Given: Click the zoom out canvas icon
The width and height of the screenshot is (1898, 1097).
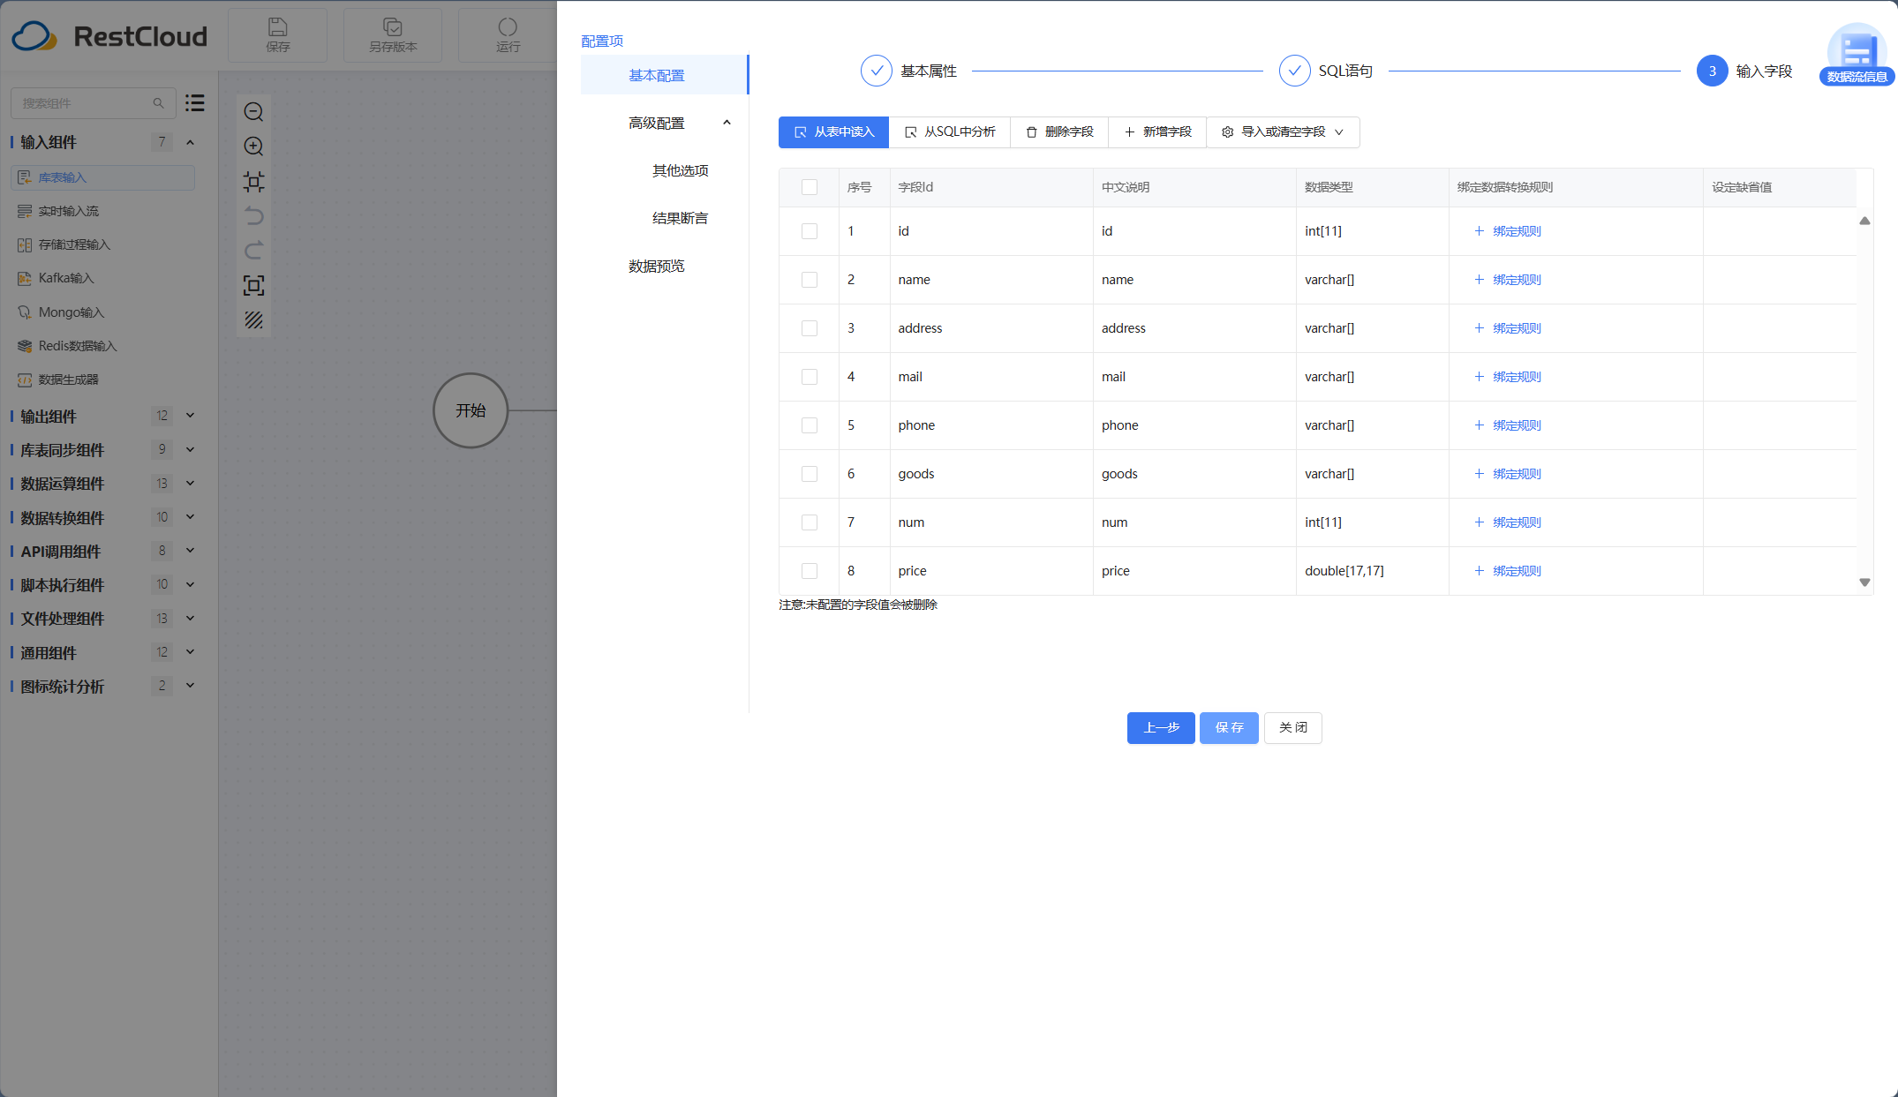Looking at the screenshot, I should pyautogui.click(x=253, y=112).
